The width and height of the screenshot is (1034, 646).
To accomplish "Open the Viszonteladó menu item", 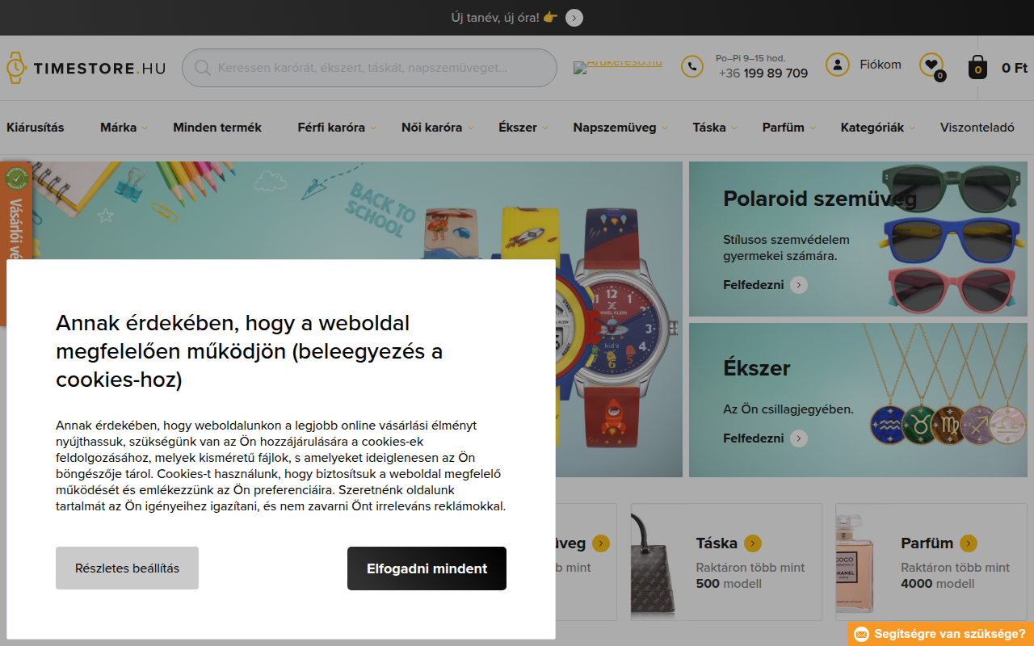I will [x=977, y=128].
